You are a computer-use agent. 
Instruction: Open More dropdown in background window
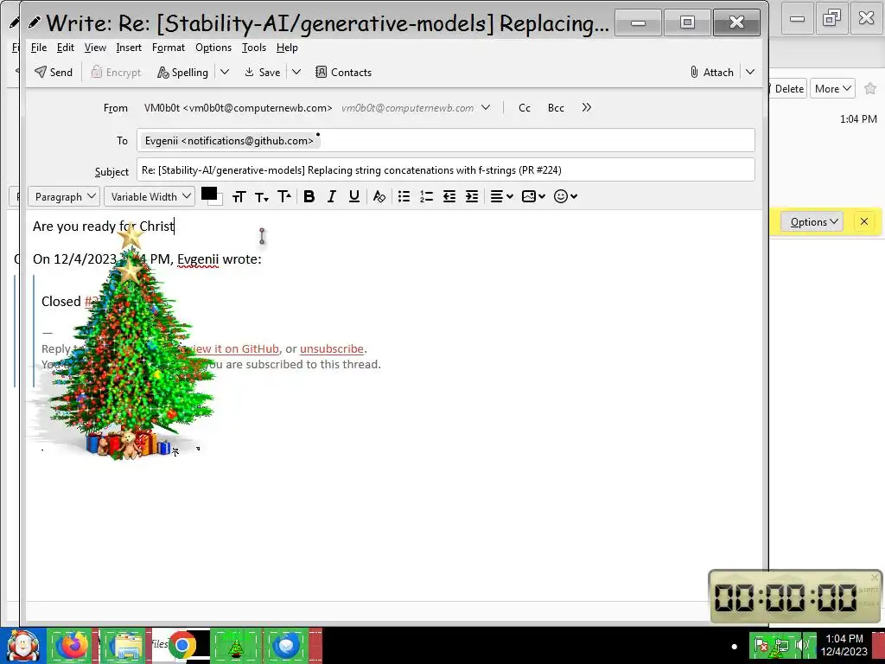point(832,89)
